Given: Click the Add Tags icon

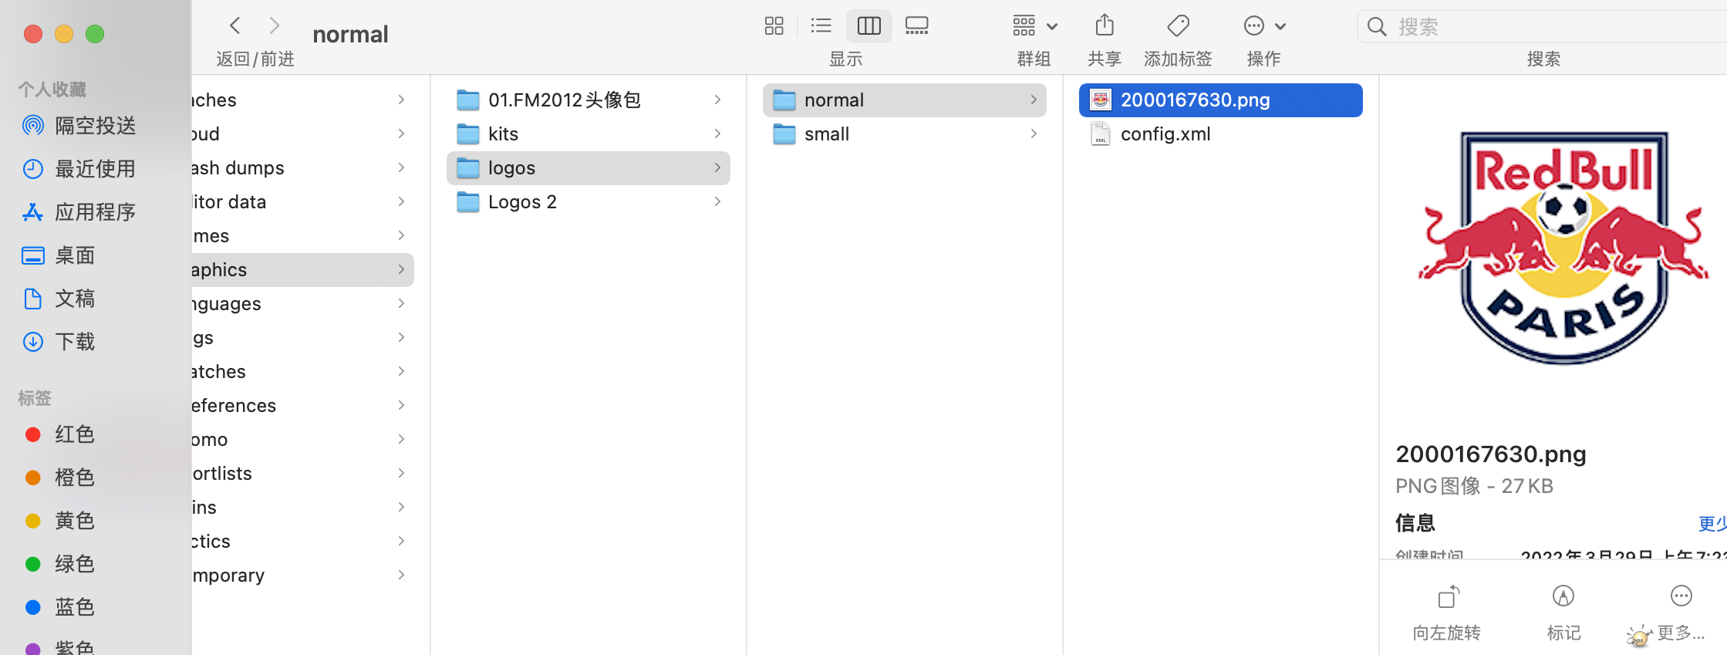Looking at the screenshot, I should 1177,26.
